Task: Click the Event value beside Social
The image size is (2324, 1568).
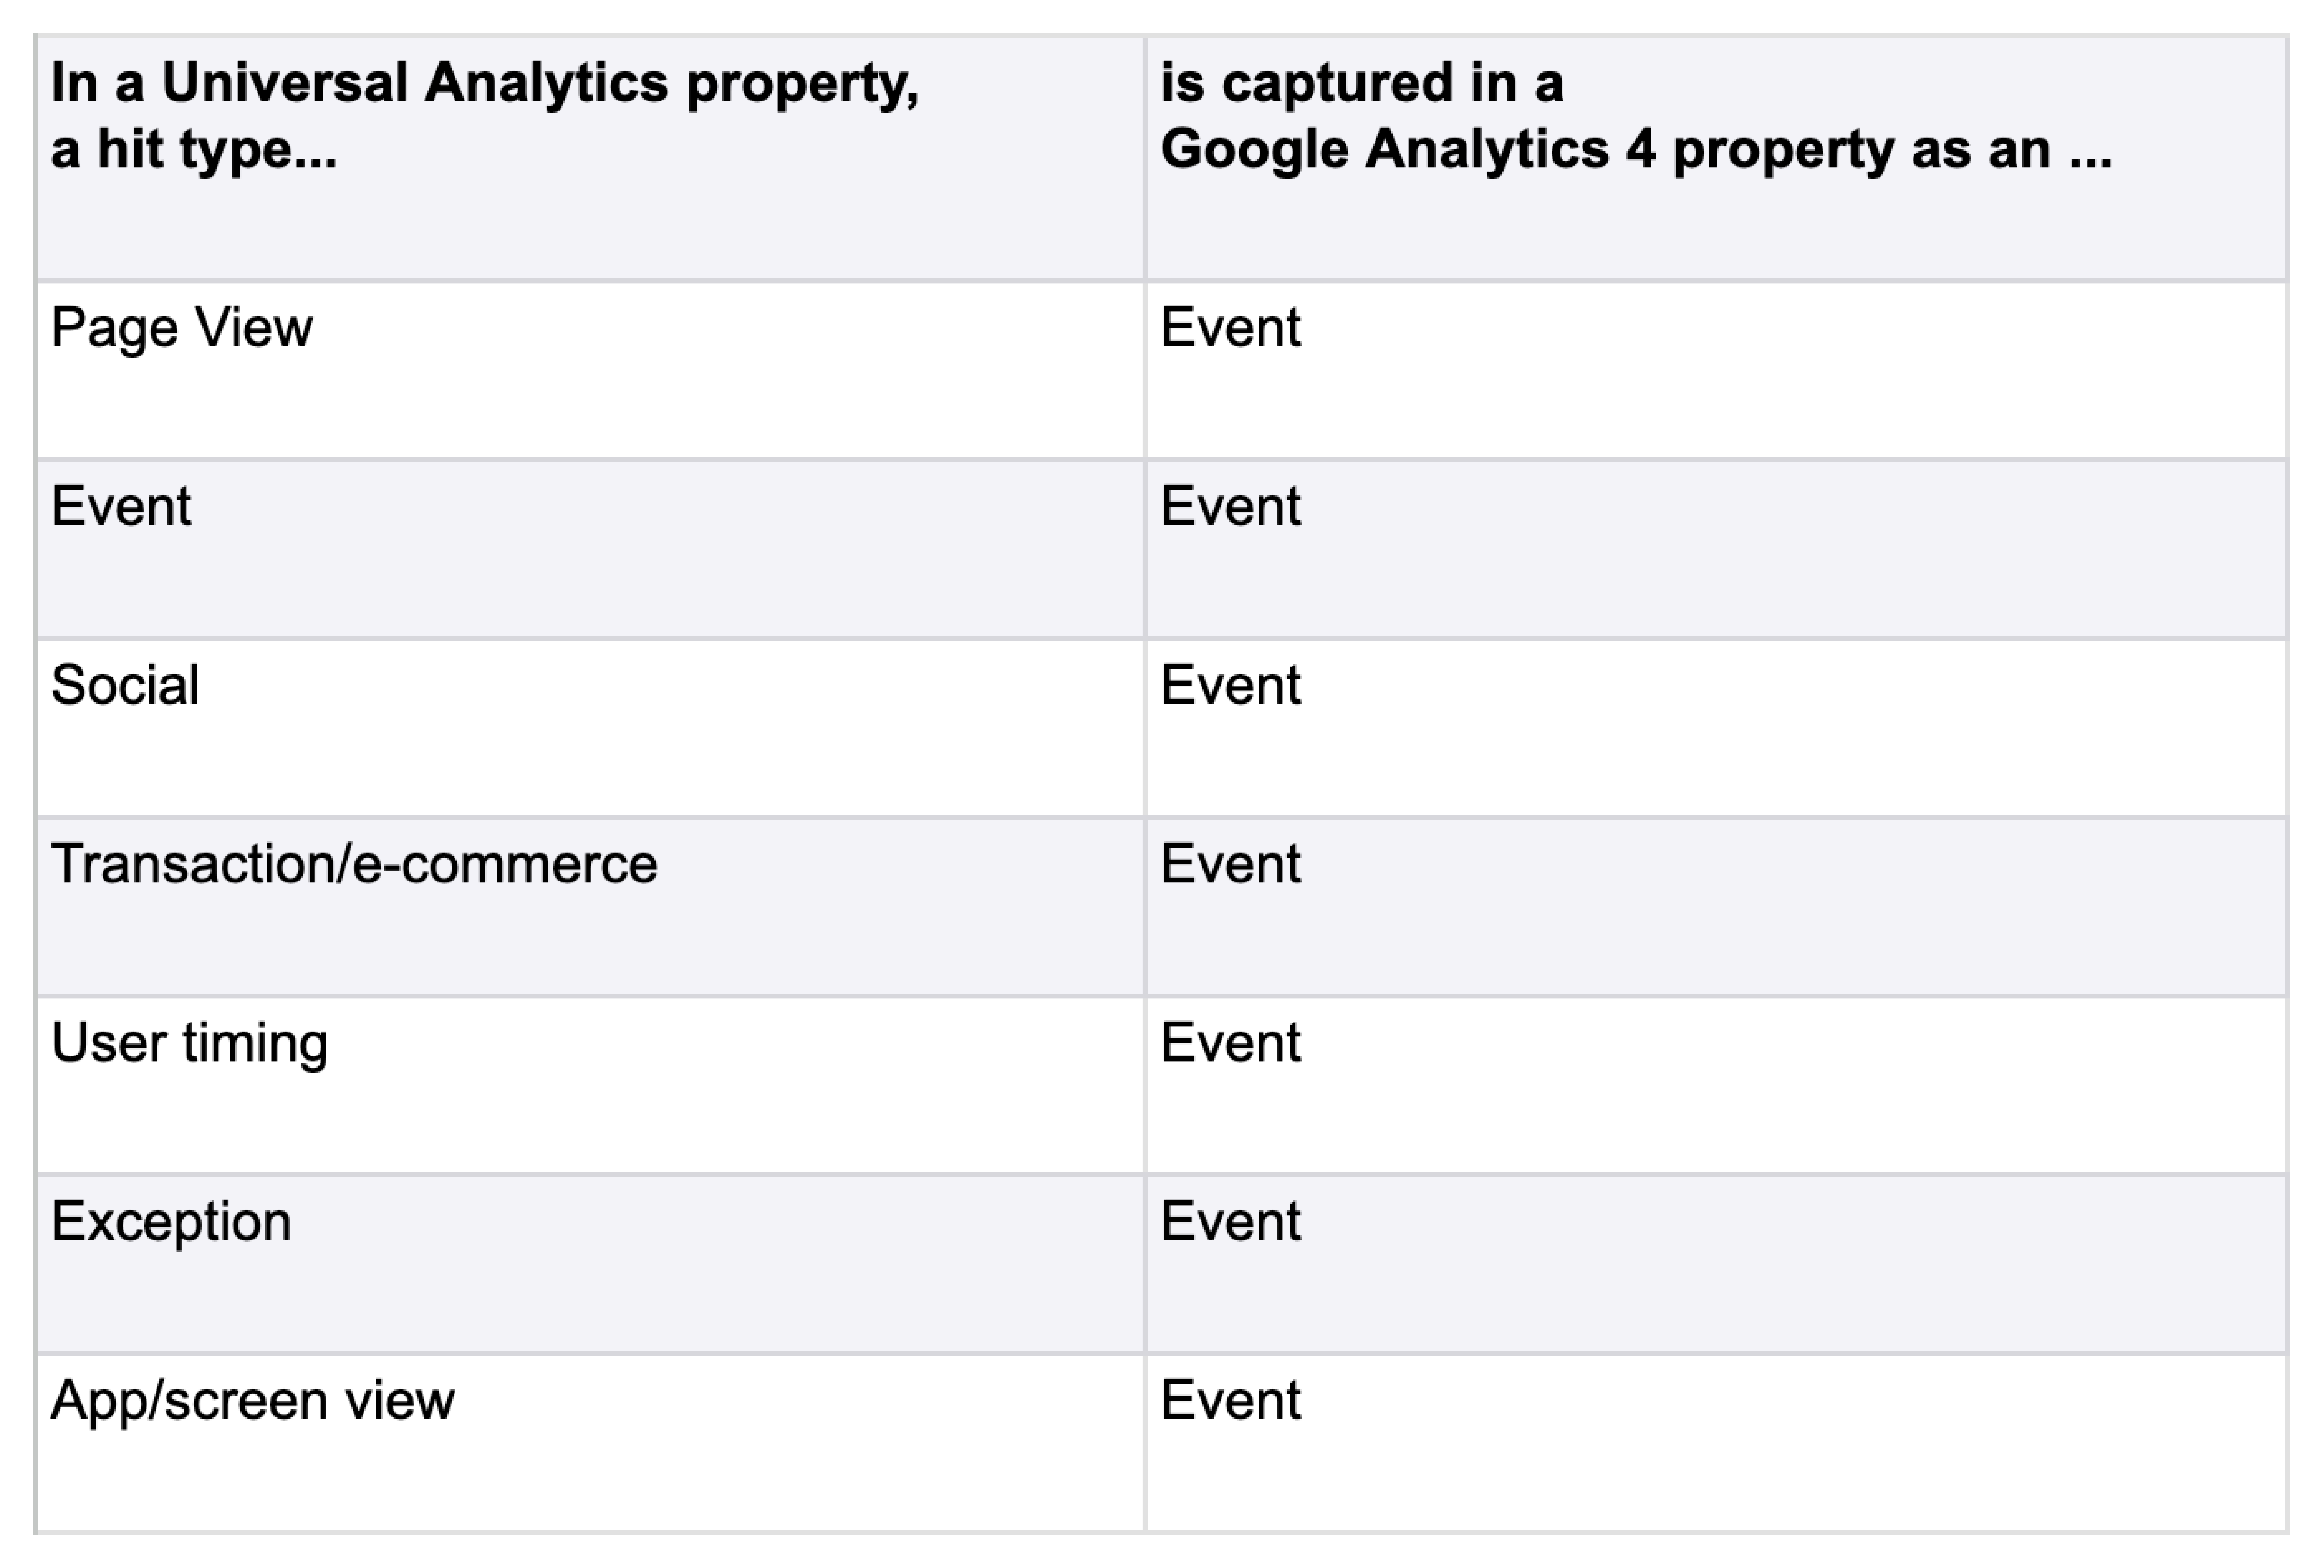Action: pos(1230,686)
